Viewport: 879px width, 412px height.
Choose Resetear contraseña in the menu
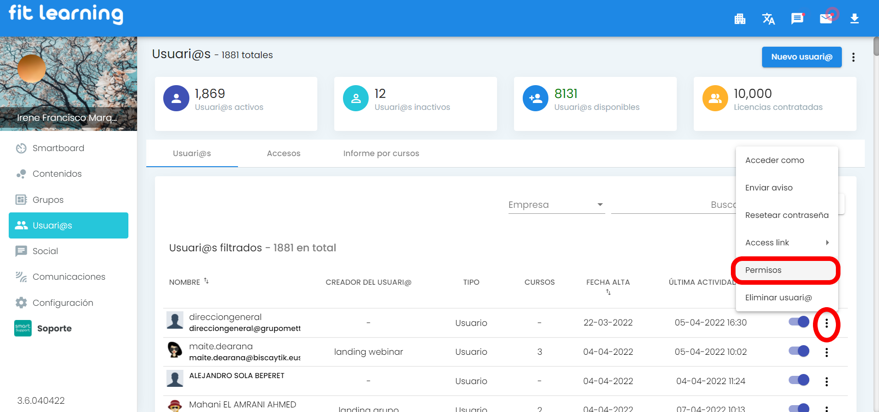(x=786, y=215)
